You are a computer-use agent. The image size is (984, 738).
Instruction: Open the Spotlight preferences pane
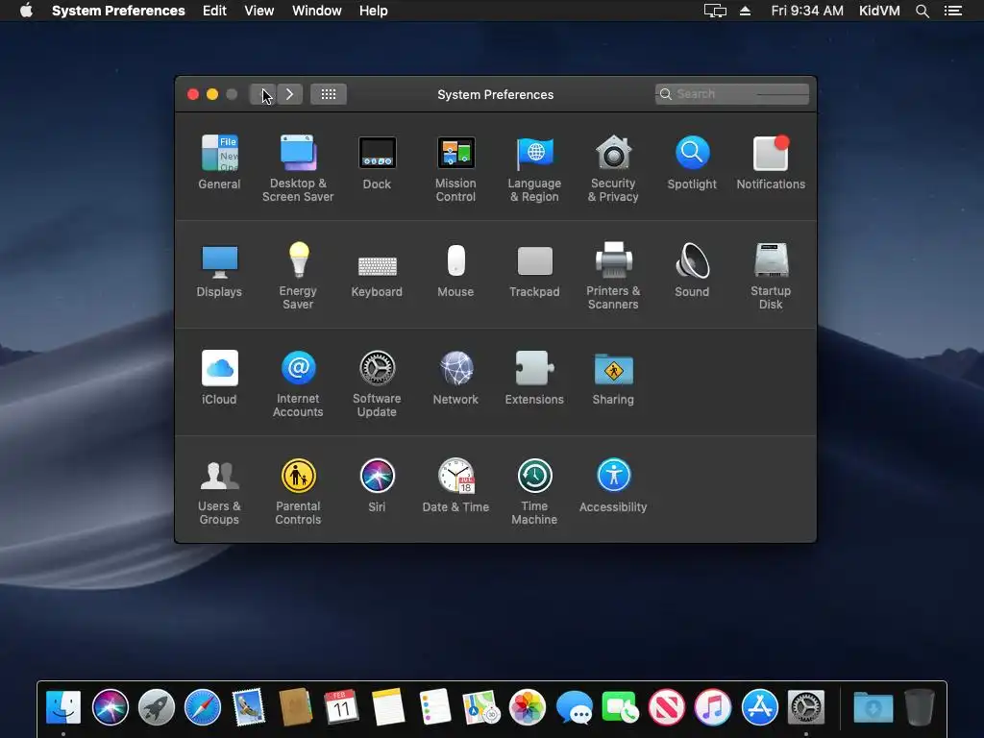692,161
